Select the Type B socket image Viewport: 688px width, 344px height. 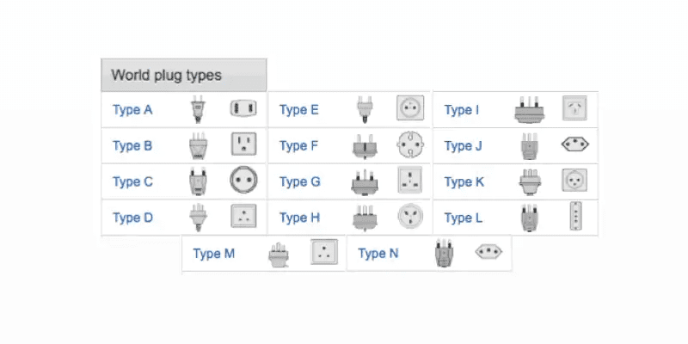point(243,144)
